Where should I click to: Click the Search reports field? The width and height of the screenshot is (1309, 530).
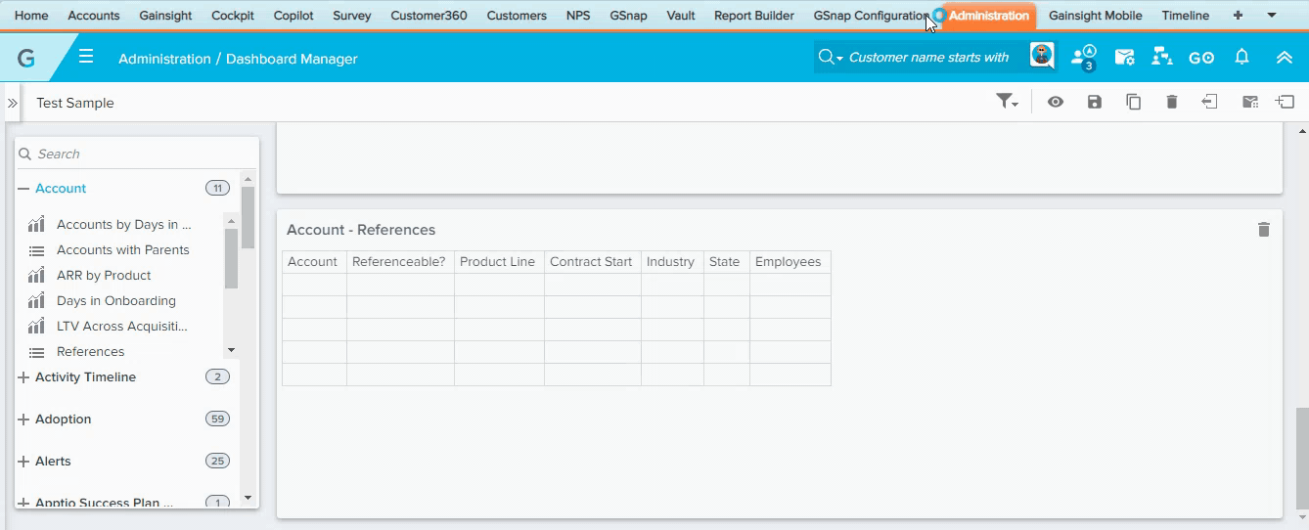pos(137,154)
